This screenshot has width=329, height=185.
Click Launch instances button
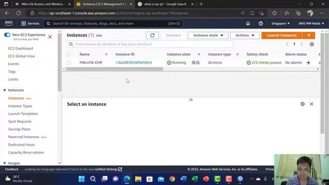[x=282, y=35]
